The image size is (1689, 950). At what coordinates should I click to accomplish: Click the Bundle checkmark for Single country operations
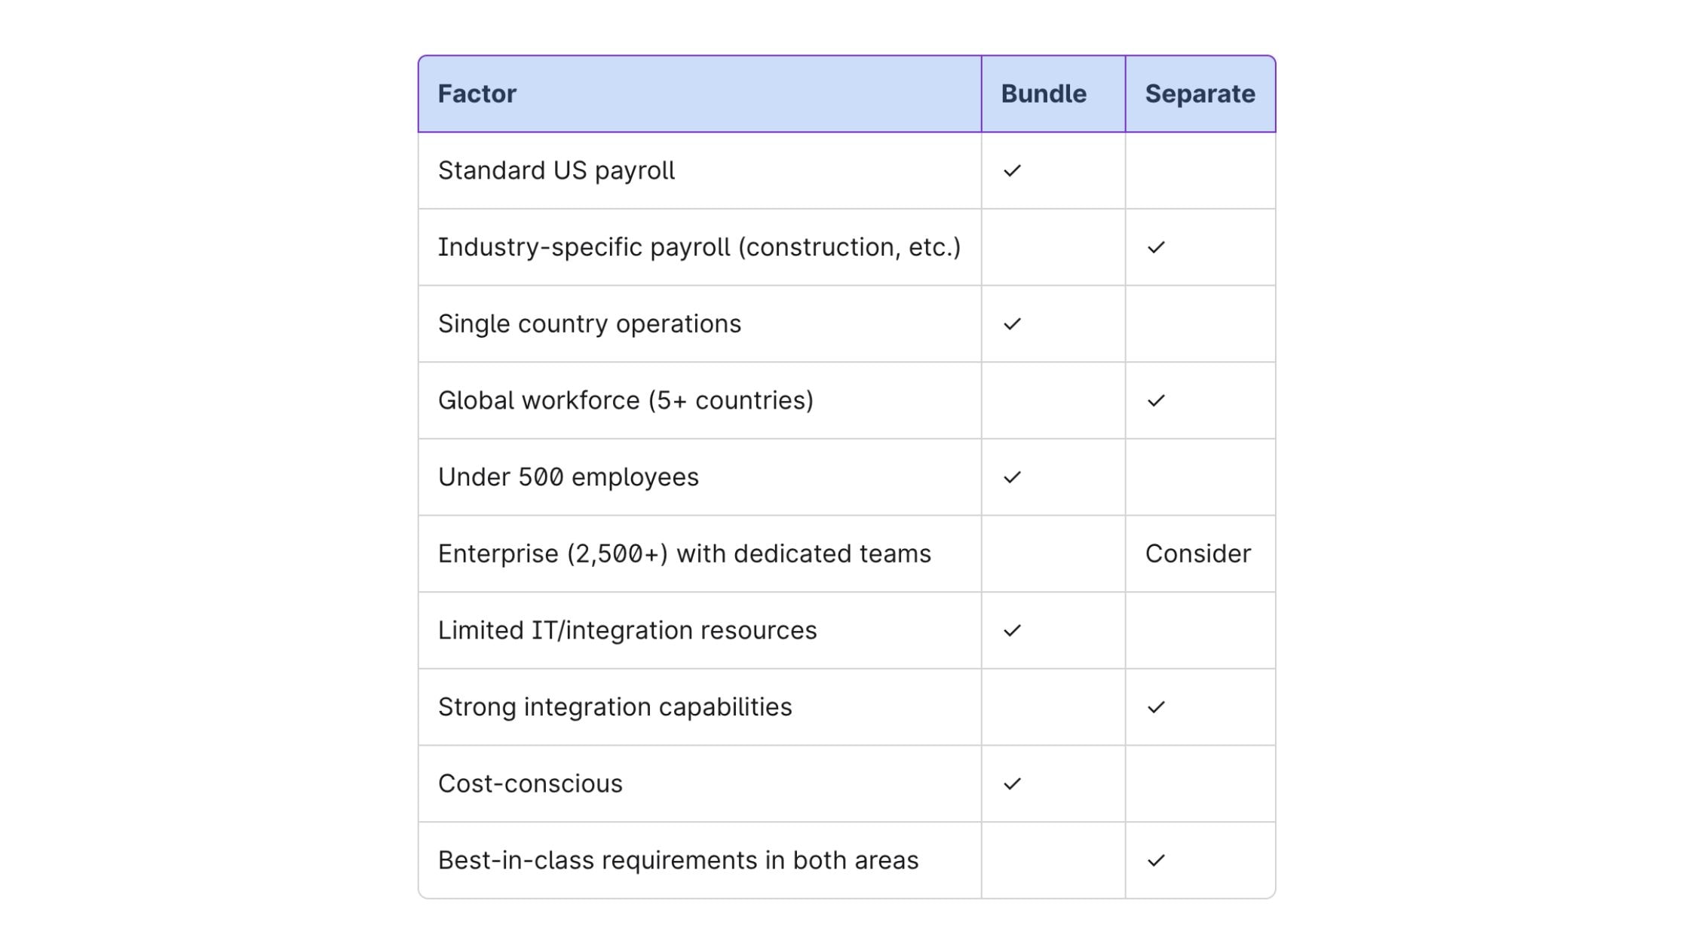point(1012,324)
